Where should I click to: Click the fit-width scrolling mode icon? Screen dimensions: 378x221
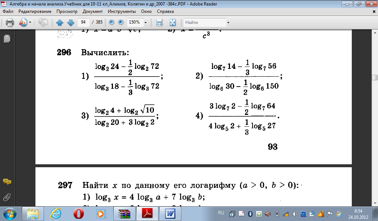(159, 22)
